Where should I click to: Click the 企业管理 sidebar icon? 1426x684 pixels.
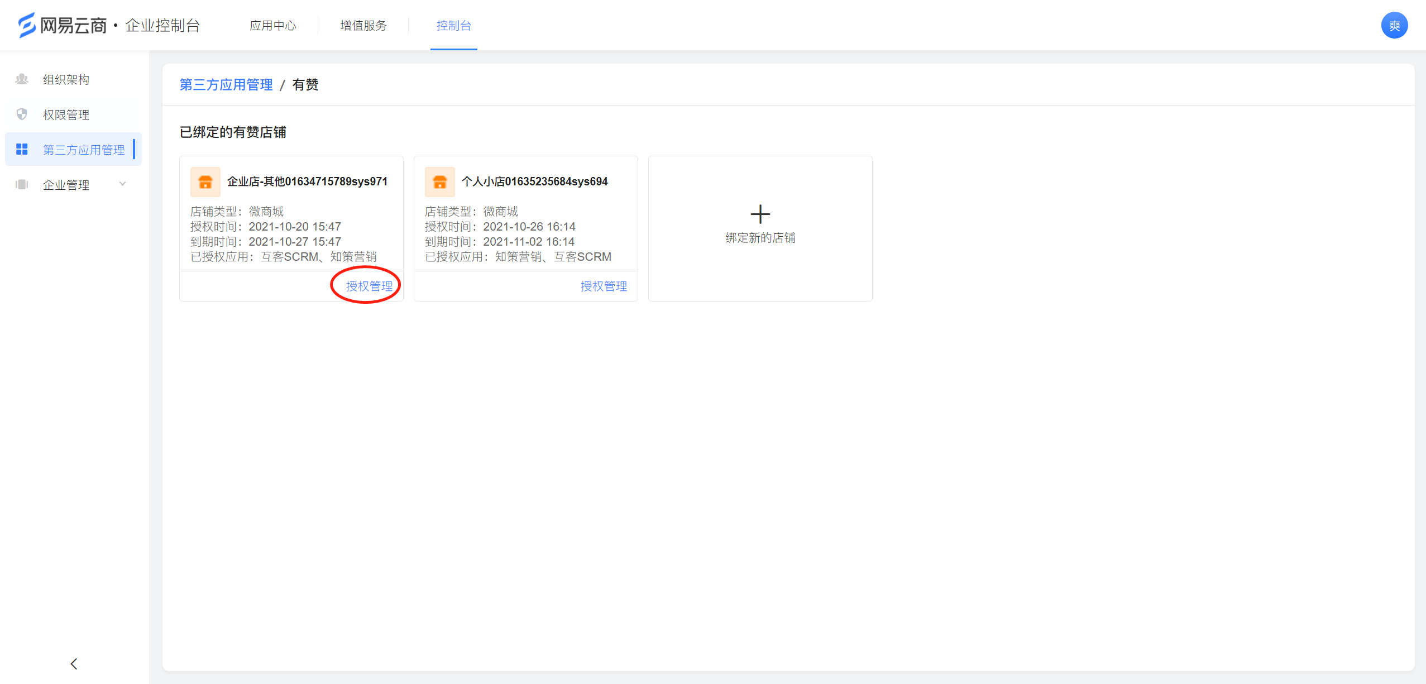pyautogui.click(x=22, y=184)
